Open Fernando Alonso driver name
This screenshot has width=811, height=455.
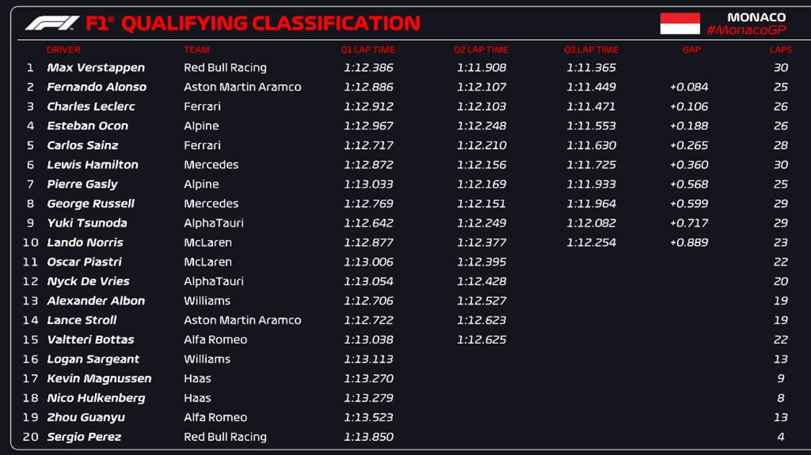click(97, 87)
